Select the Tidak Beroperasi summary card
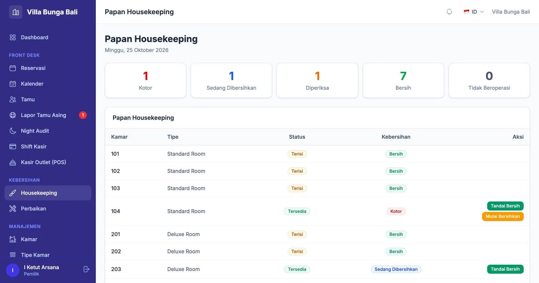 tap(489, 80)
